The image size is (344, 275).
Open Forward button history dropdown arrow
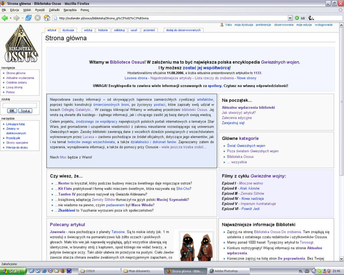(x=22, y=18)
